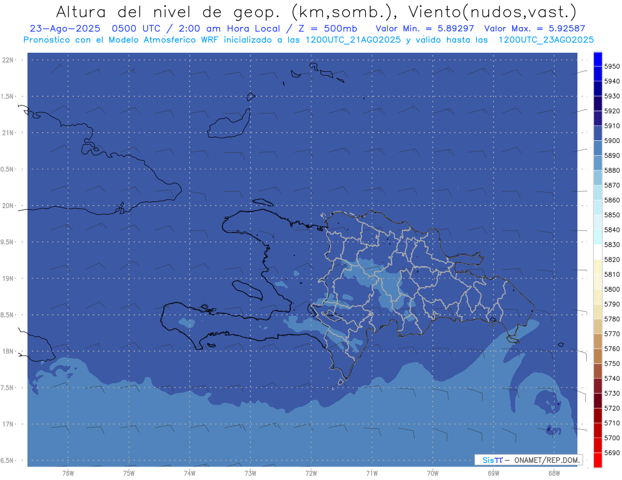
Task: Click the '76W' longitude label
Action: (68, 473)
